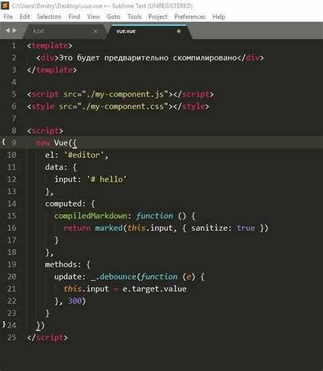Click line number 9 in gutter

coord(14,143)
